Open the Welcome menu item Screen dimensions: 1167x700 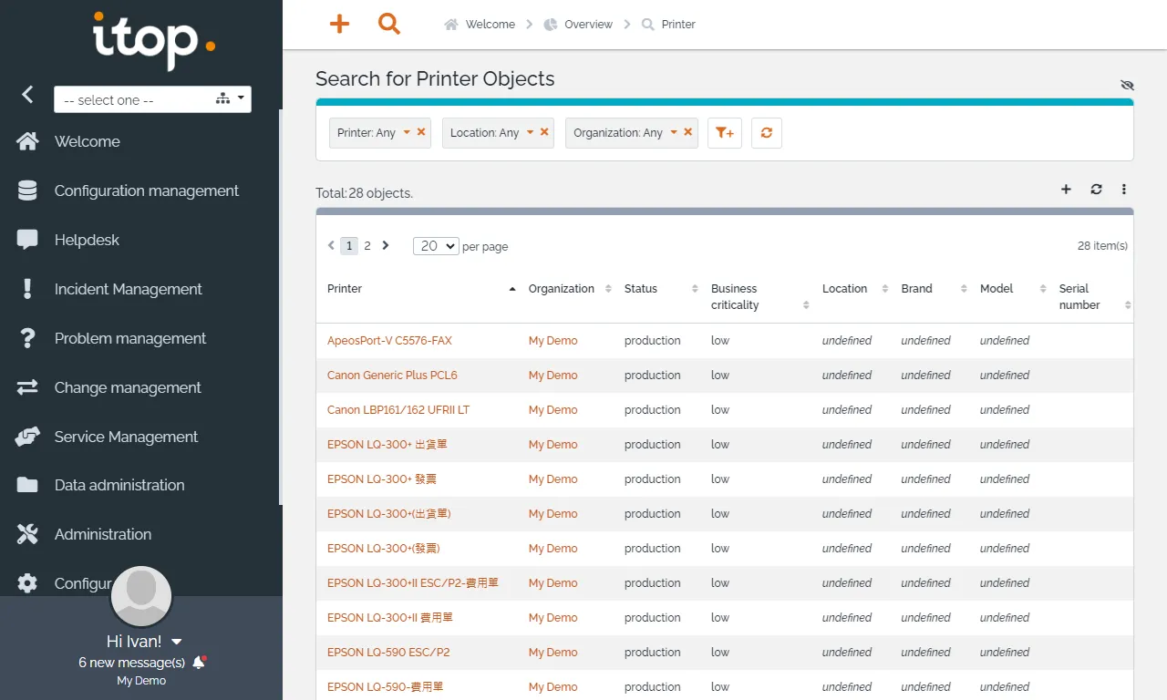[87, 141]
